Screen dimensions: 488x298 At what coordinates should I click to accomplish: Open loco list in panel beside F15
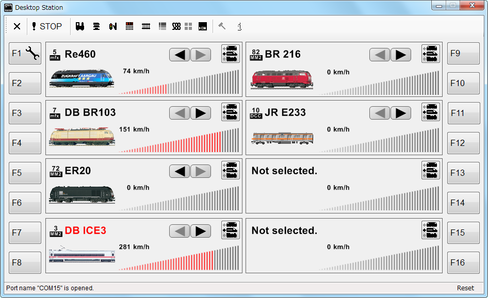(x=431, y=230)
